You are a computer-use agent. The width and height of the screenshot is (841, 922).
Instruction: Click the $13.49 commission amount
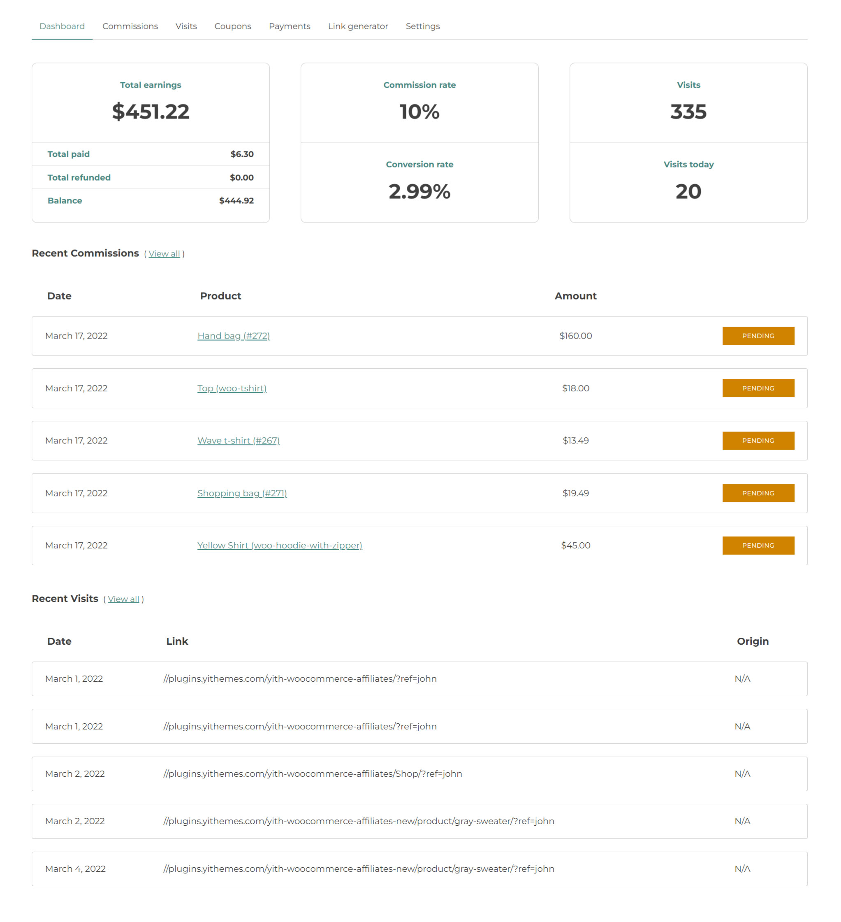575,440
